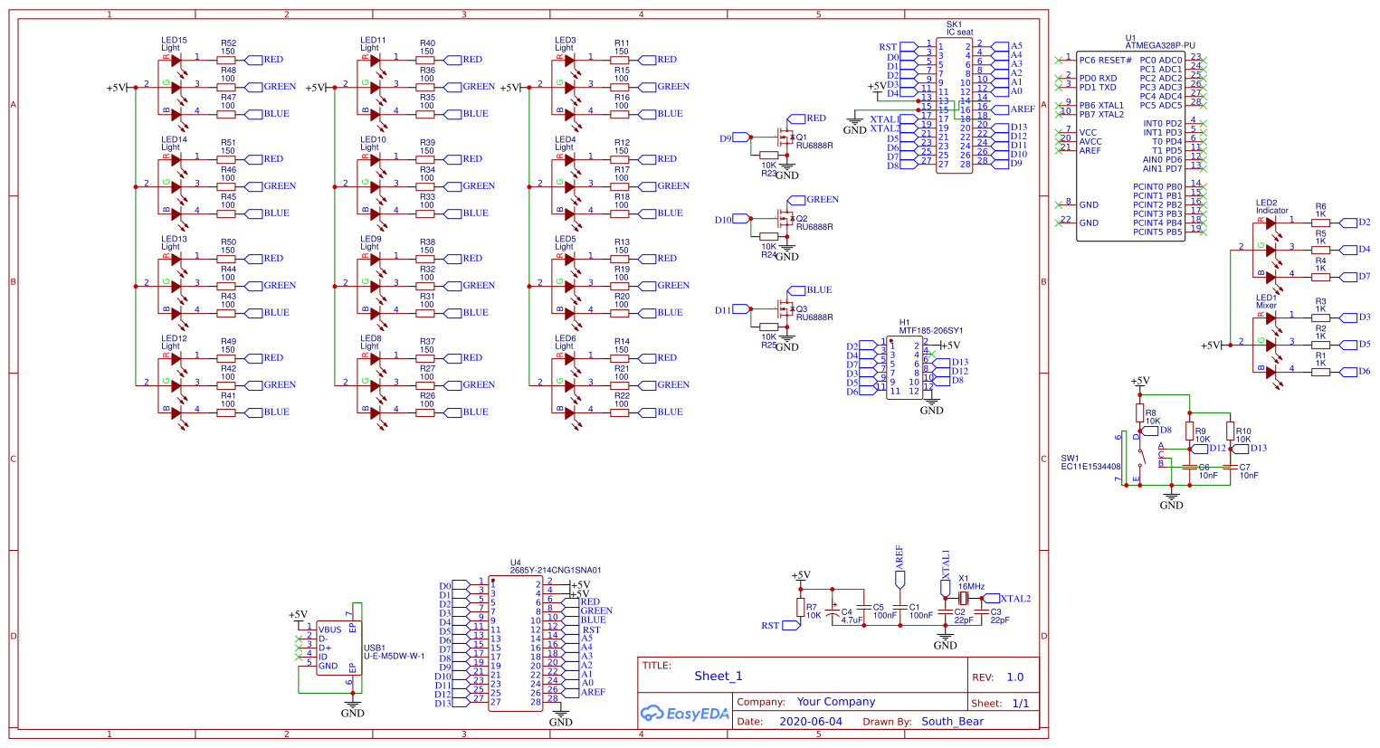Click the date 2020-06-04

(x=811, y=721)
